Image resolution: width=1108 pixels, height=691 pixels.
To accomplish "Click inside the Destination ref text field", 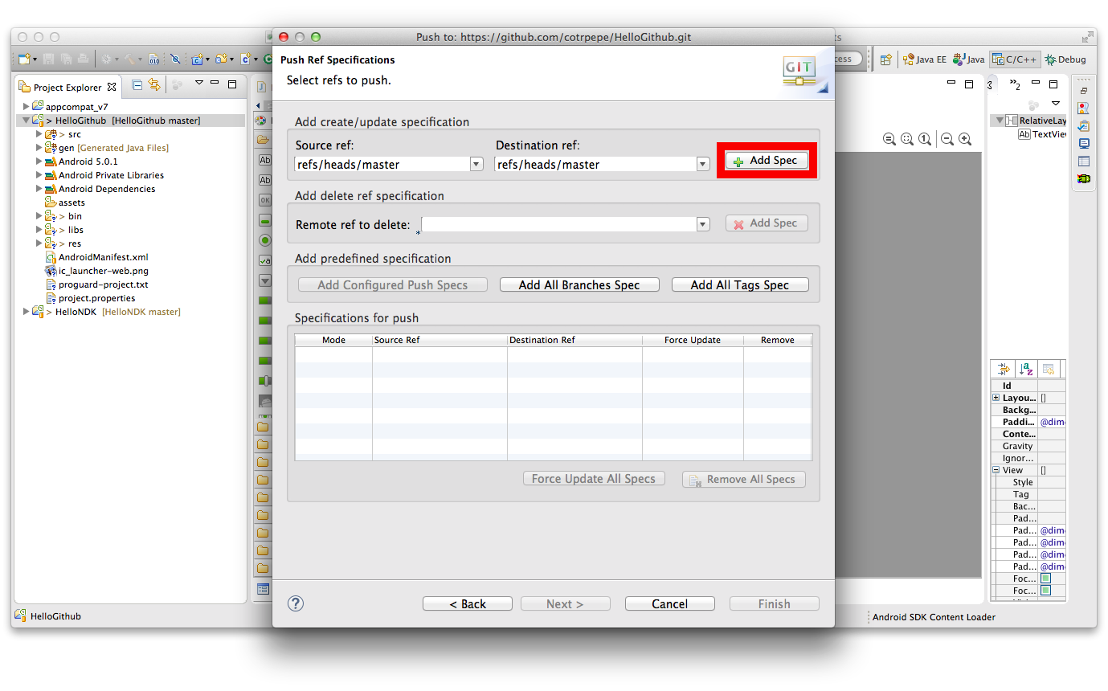I will click(x=595, y=164).
